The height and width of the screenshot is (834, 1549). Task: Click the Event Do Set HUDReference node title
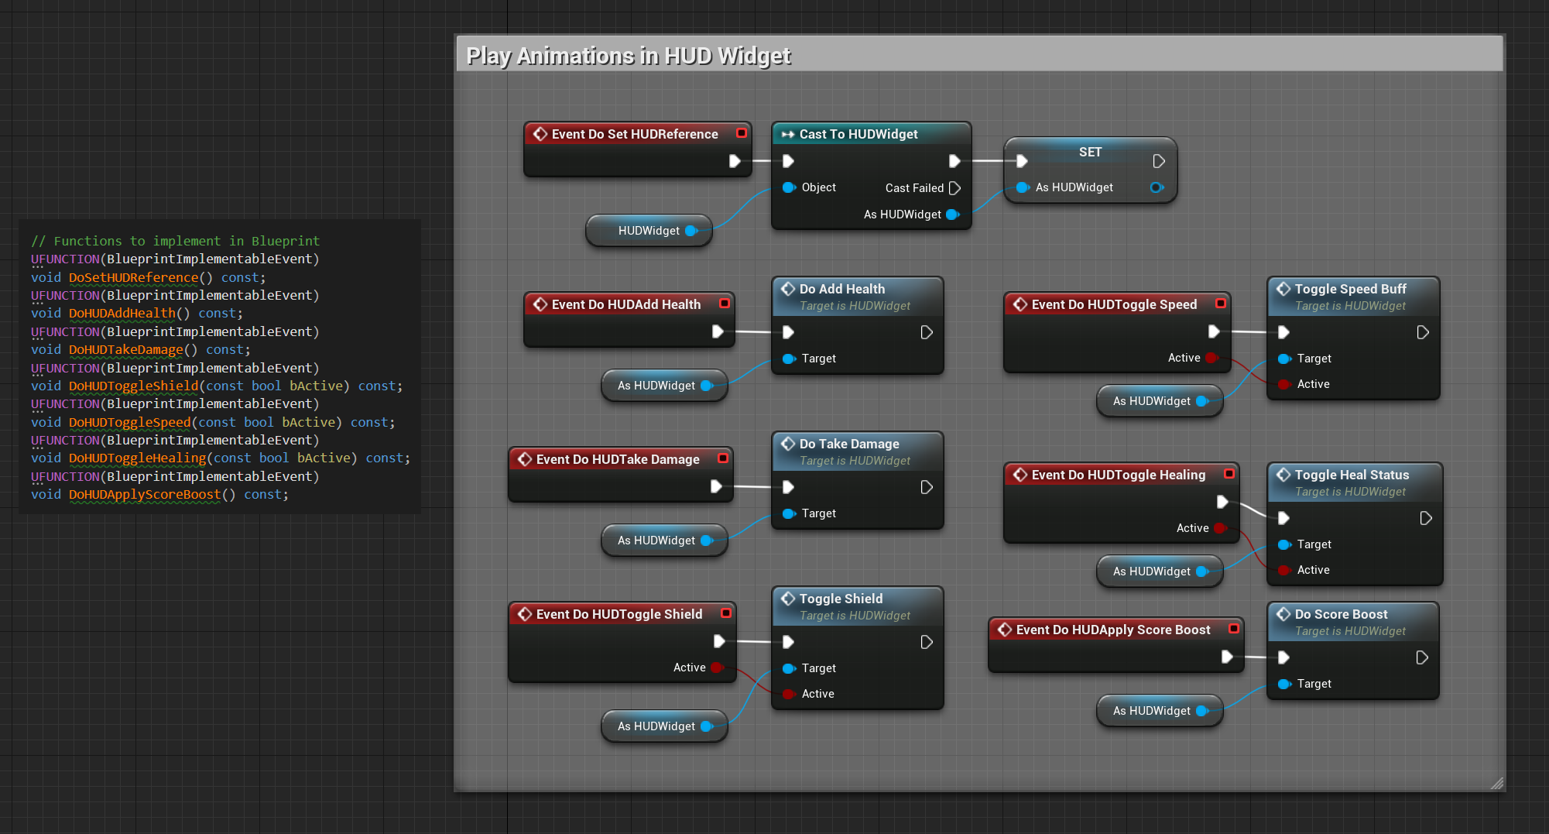pos(635,134)
